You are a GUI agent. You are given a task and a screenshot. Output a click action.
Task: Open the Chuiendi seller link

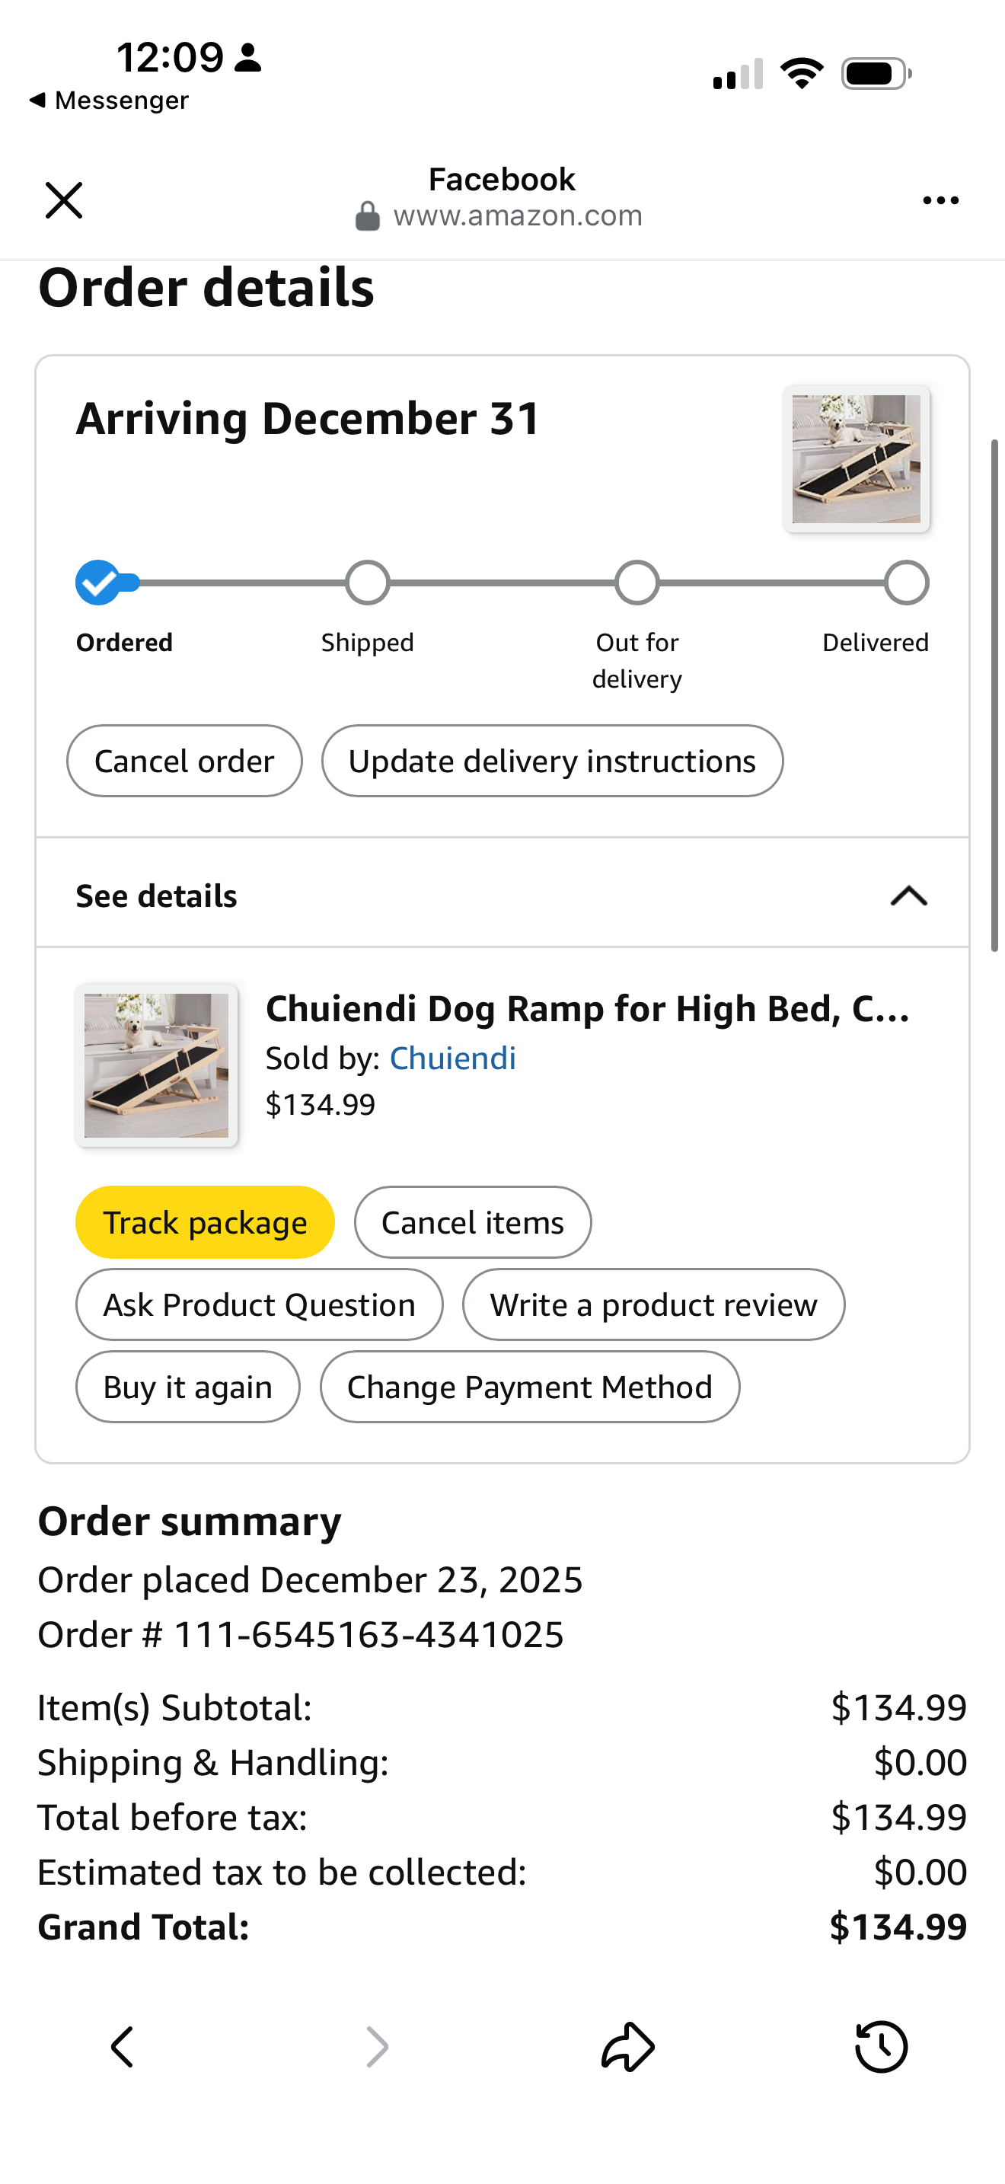point(452,1058)
